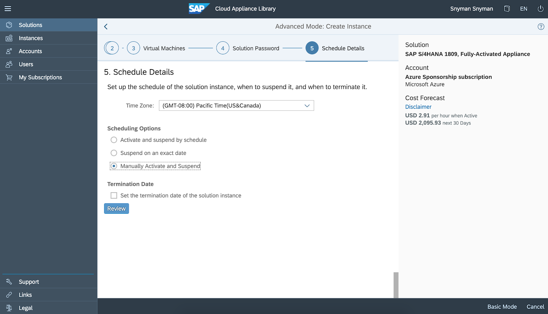Image resolution: width=548 pixels, height=314 pixels.
Task: Click the Instances sidebar icon
Action: 9,38
